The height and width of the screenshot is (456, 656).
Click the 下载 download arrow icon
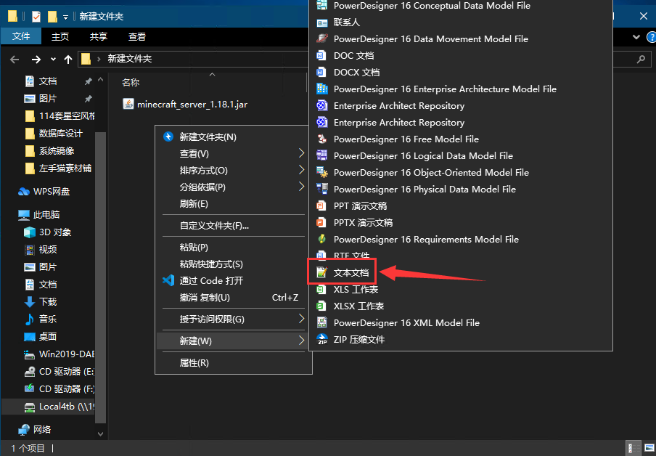30,302
